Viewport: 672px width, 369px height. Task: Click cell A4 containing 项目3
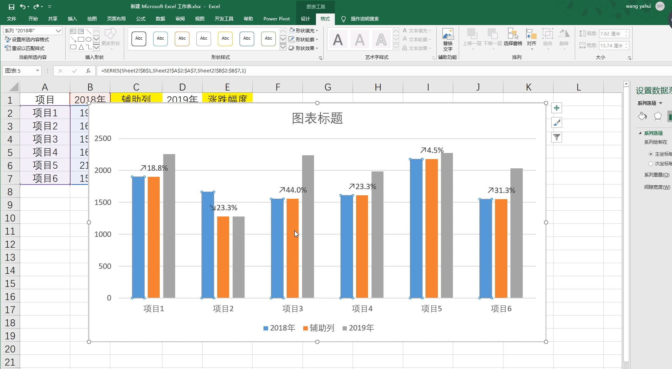coord(45,139)
